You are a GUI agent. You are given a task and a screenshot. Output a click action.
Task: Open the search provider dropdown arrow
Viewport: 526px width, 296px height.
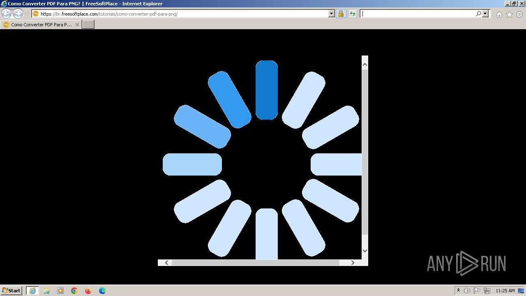tap(485, 14)
